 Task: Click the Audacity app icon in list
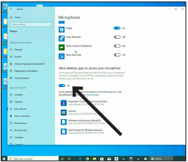point(64,103)
